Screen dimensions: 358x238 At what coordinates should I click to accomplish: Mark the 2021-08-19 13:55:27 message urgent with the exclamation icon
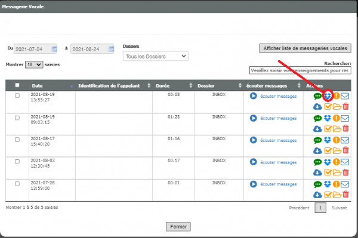pyautogui.click(x=337, y=96)
